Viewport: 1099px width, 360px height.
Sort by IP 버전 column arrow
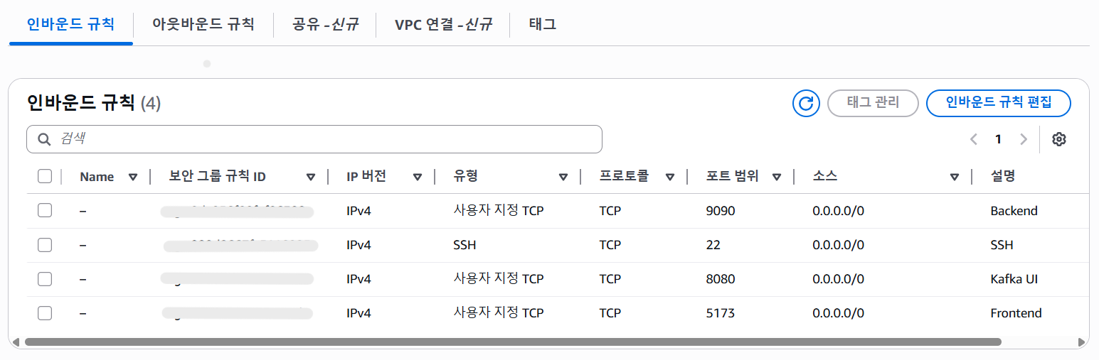tap(418, 177)
